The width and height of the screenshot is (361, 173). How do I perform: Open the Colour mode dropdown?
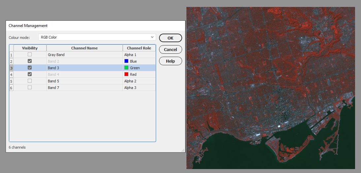tap(97, 37)
